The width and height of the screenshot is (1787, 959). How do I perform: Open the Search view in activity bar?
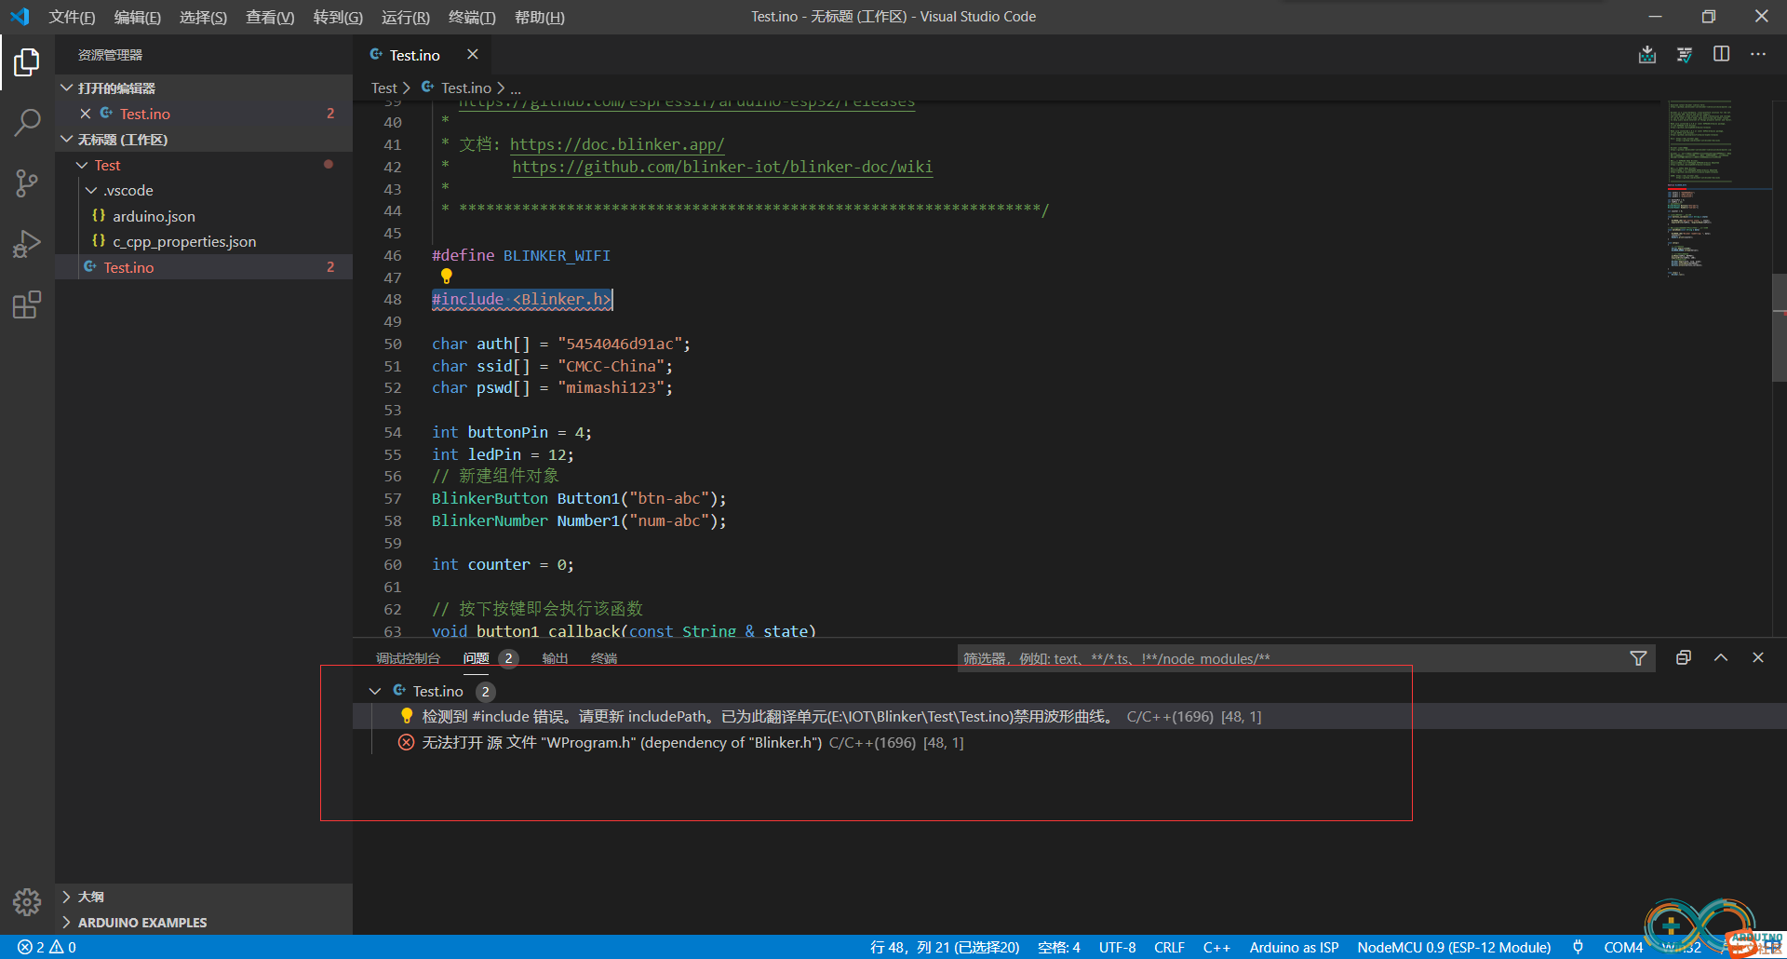[x=27, y=122]
